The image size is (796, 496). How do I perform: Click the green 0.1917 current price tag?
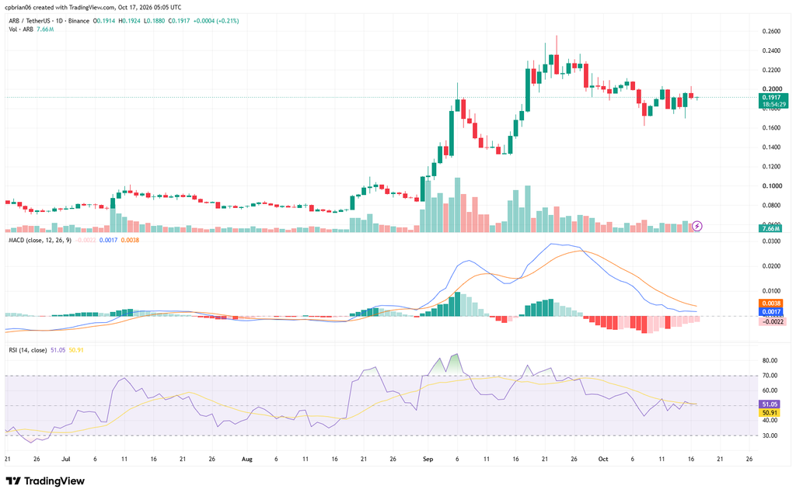point(773,97)
